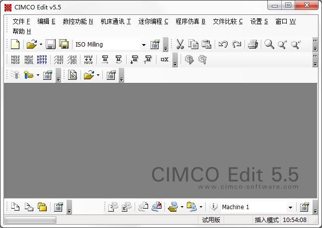
Task: Expand arrow next to the tool folder icon
Action: 38,75
